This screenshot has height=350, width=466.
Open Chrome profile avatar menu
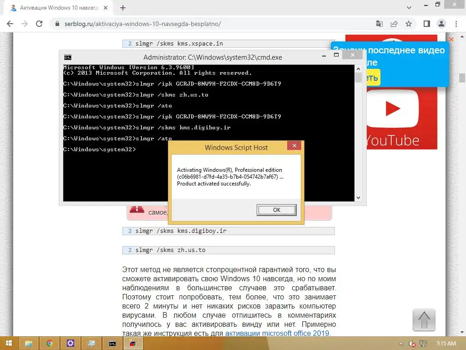pyautogui.click(x=441, y=24)
